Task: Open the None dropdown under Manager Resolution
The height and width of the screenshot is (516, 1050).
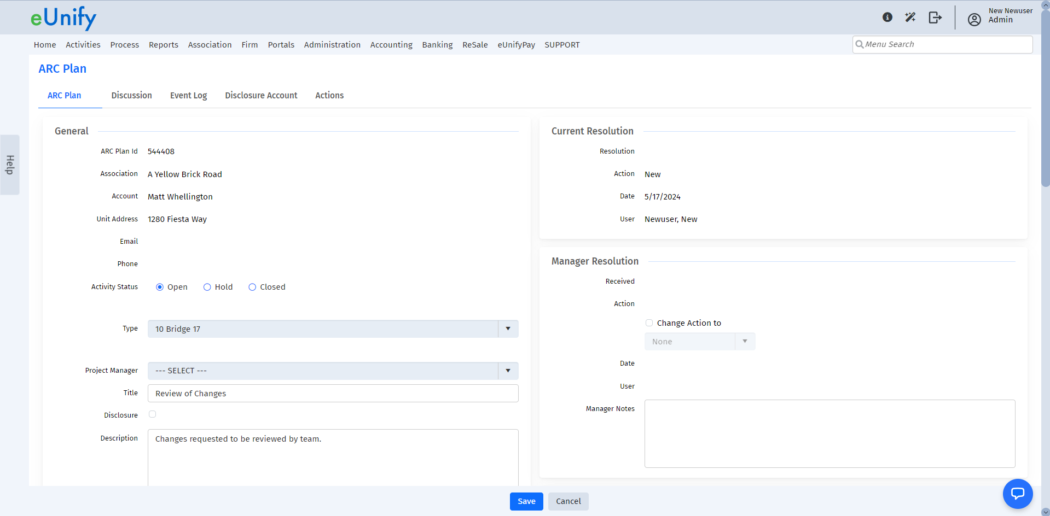Action: tap(745, 341)
